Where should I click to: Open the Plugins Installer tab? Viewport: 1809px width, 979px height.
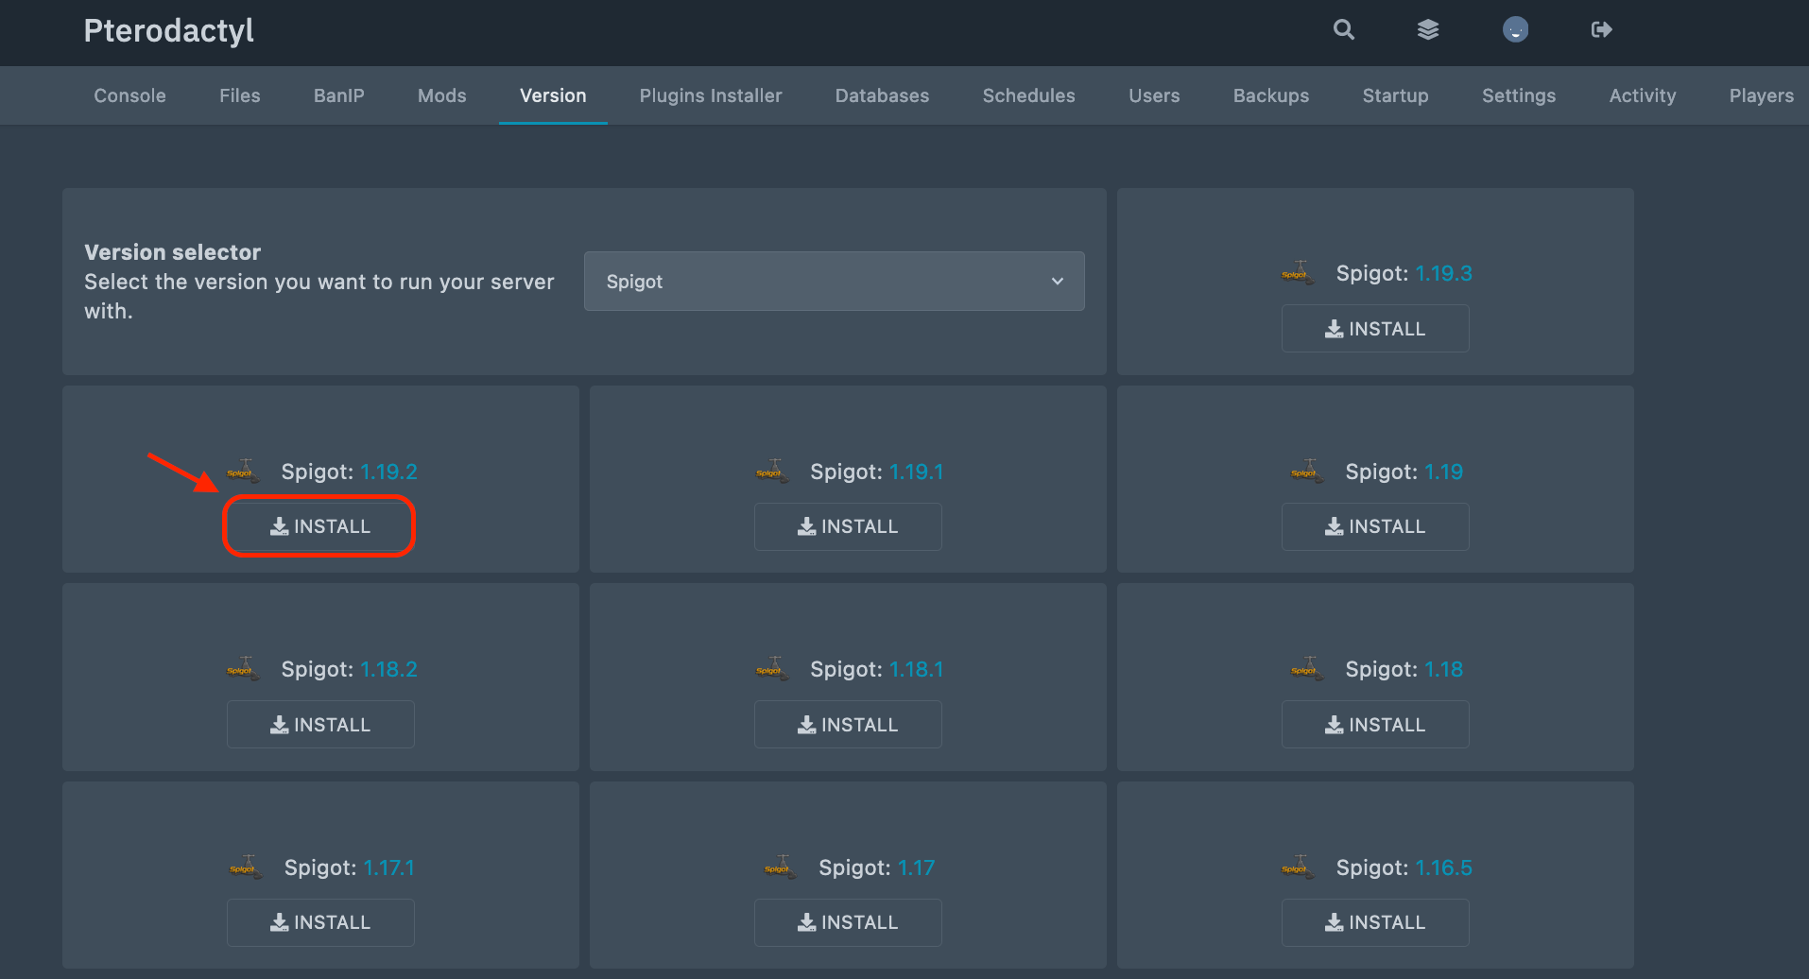pyautogui.click(x=710, y=95)
